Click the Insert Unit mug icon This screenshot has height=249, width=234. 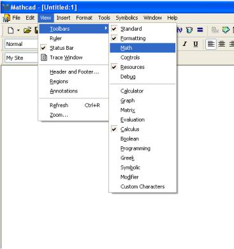pyautogui.click(x=189, y=30)
